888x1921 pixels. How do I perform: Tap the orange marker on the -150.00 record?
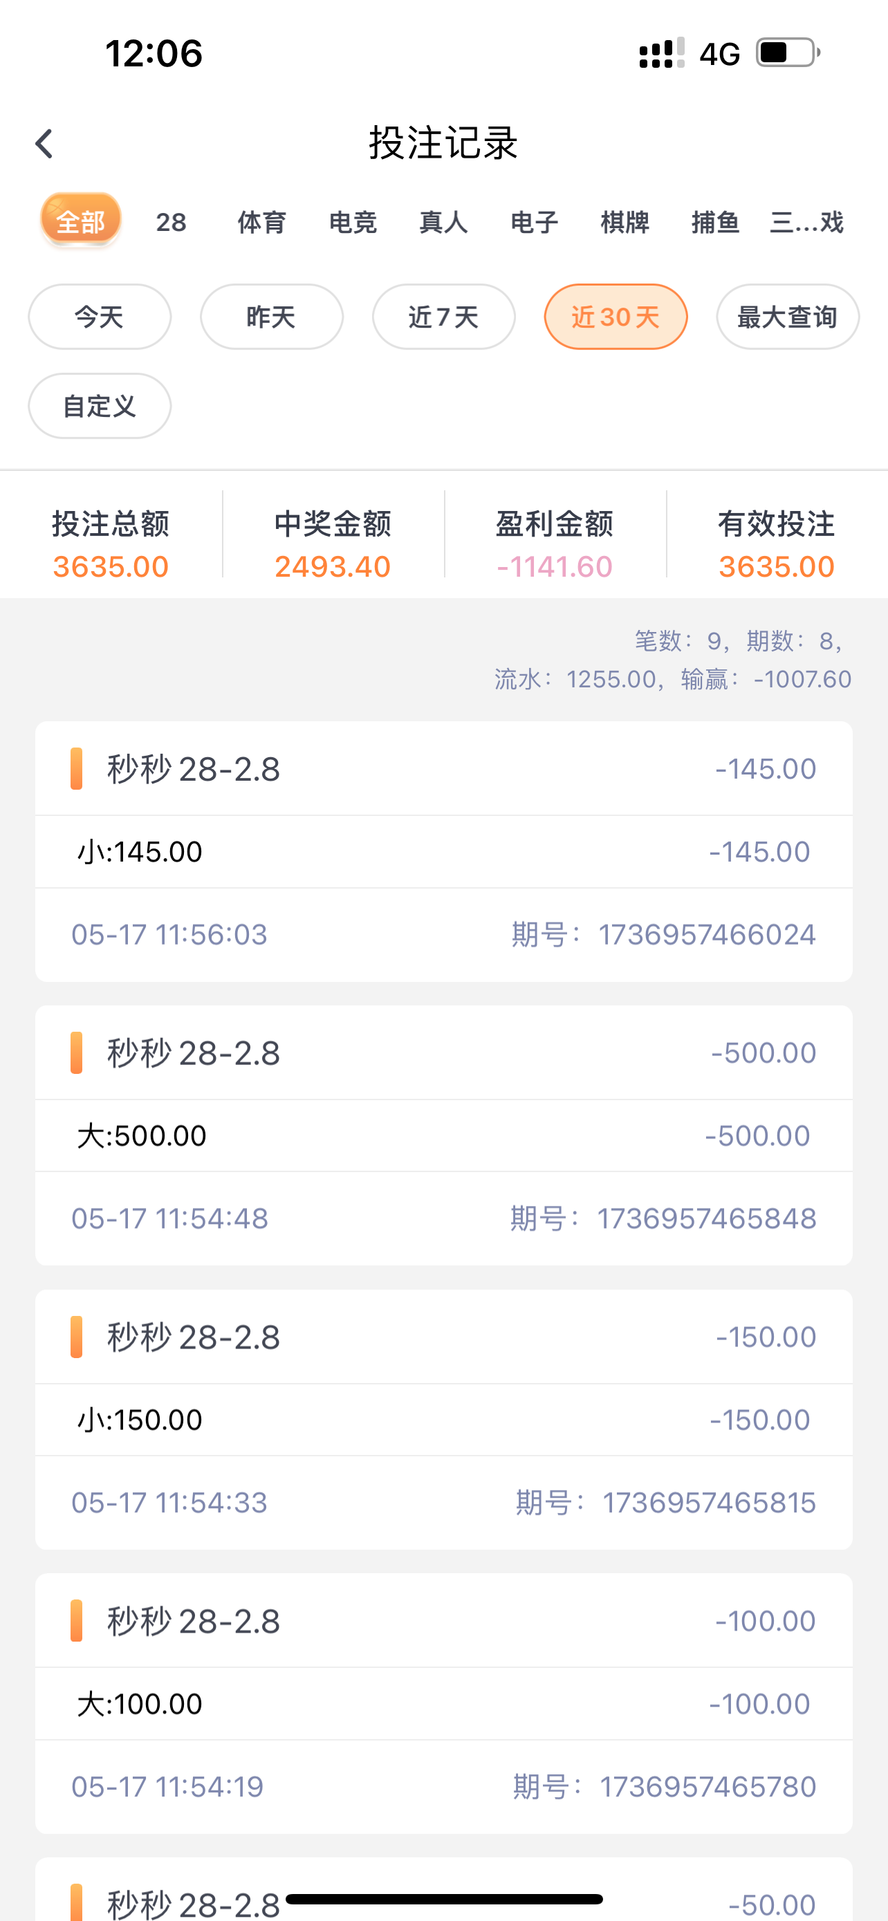point(76,1337)
